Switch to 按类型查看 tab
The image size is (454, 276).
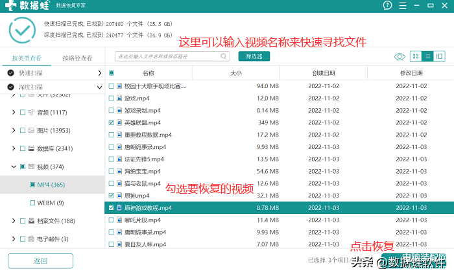pyautogui.click(x=27, y=58)
